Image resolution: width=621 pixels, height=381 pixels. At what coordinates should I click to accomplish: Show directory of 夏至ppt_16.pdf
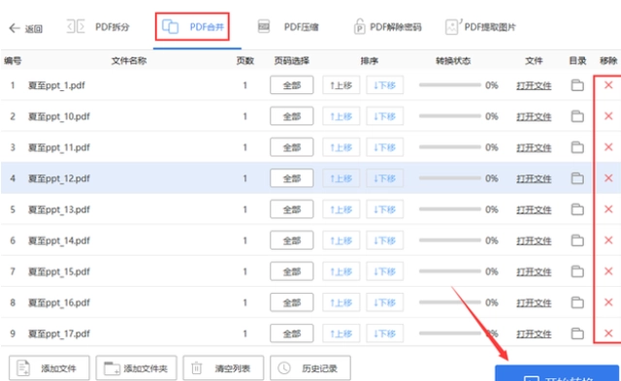tap(577, 302)
